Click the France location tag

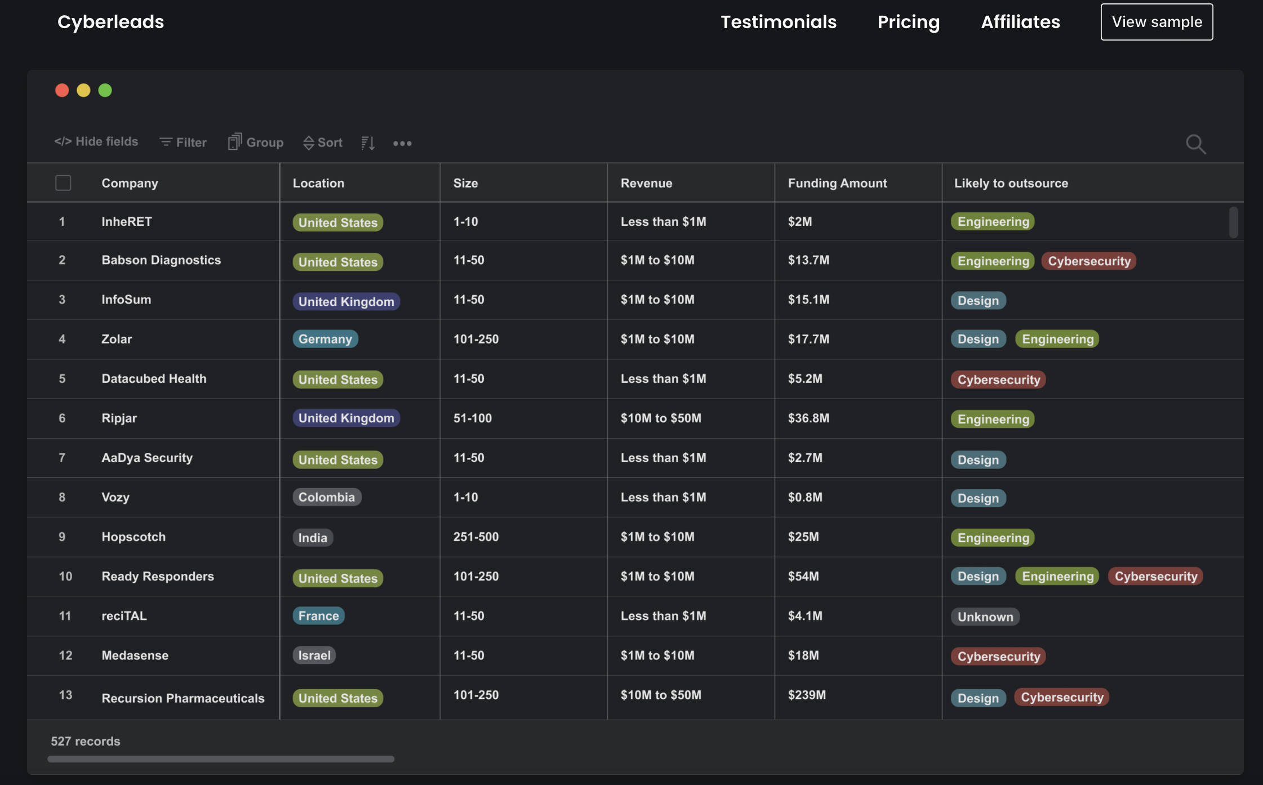tap(318, 615)
